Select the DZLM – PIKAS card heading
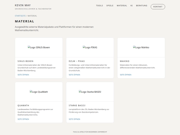The width and height of the screenshot is (180, 135). pos(77,61)
